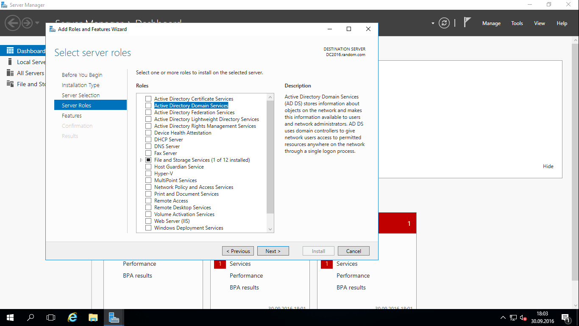Select the Server Roles step

90,105
